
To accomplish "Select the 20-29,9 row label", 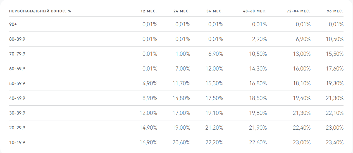I will pos(17,128).
